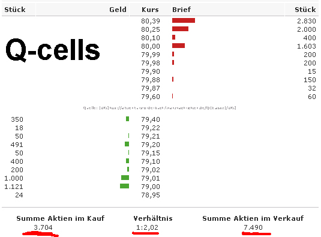321x237 pixels.
Task: Select the red bar at price 80,39
Action: click(x=184, y=20)
